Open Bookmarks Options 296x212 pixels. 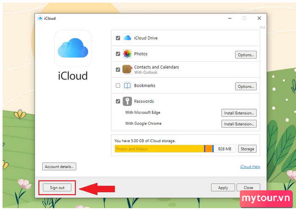[x=246, y=87]
